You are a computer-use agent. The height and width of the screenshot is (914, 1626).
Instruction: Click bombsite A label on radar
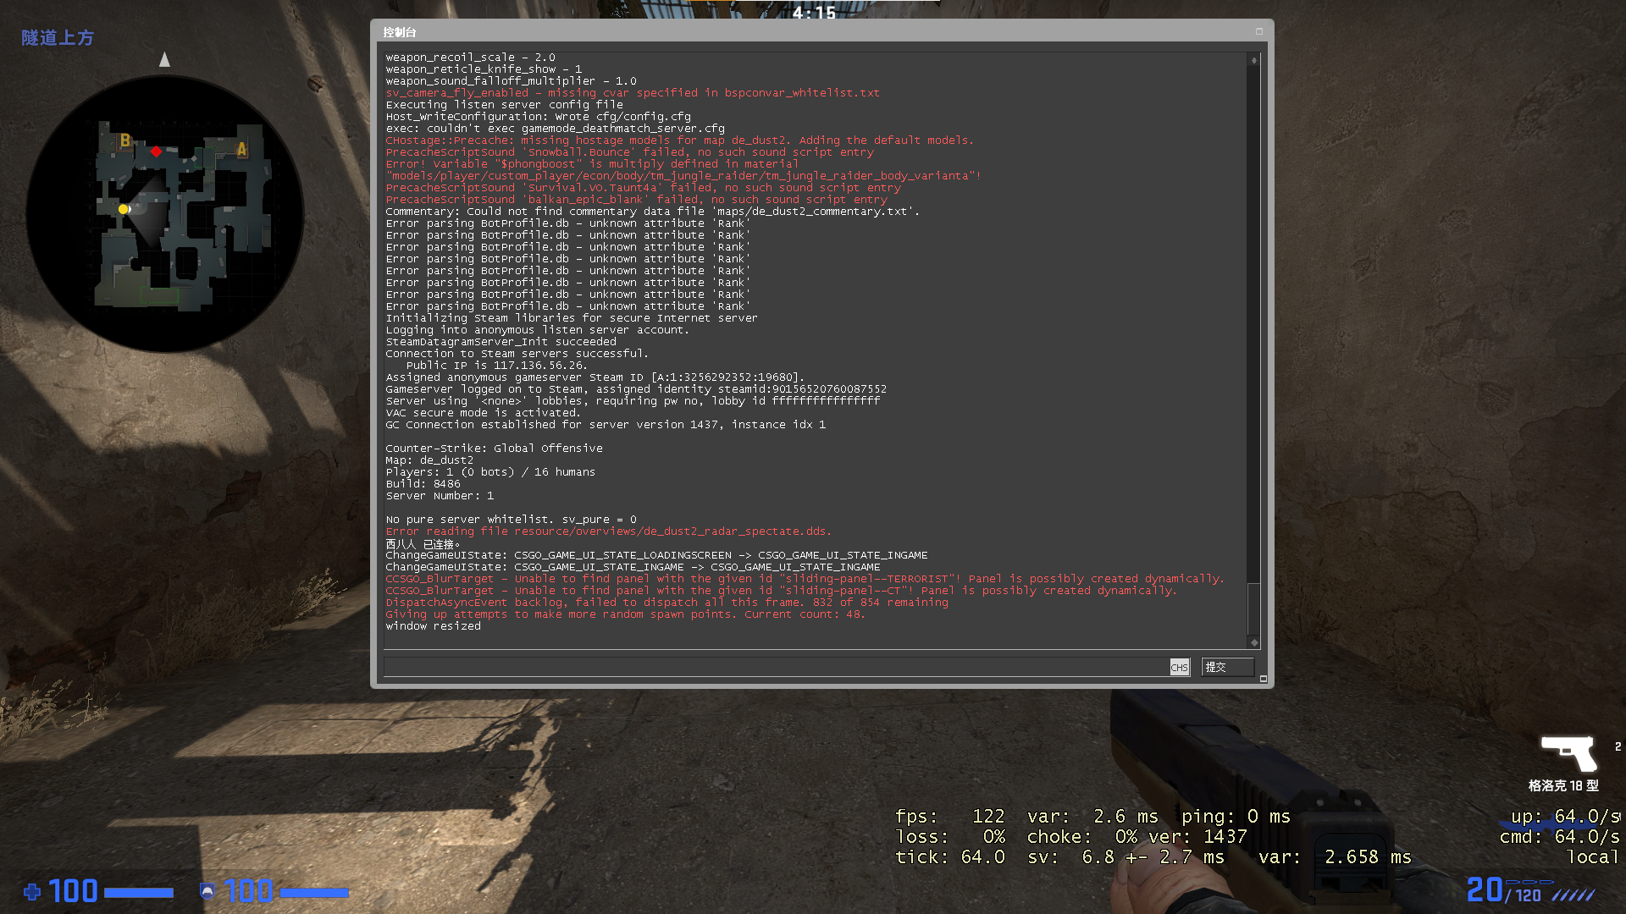point(242,150)
